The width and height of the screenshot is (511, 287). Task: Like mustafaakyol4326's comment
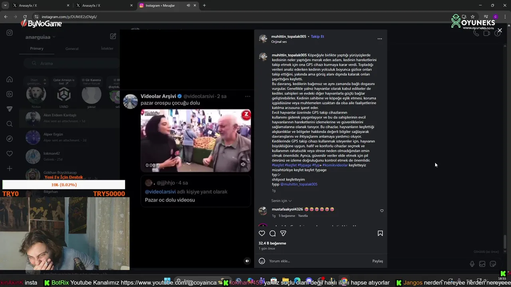[x=382, y=211]
